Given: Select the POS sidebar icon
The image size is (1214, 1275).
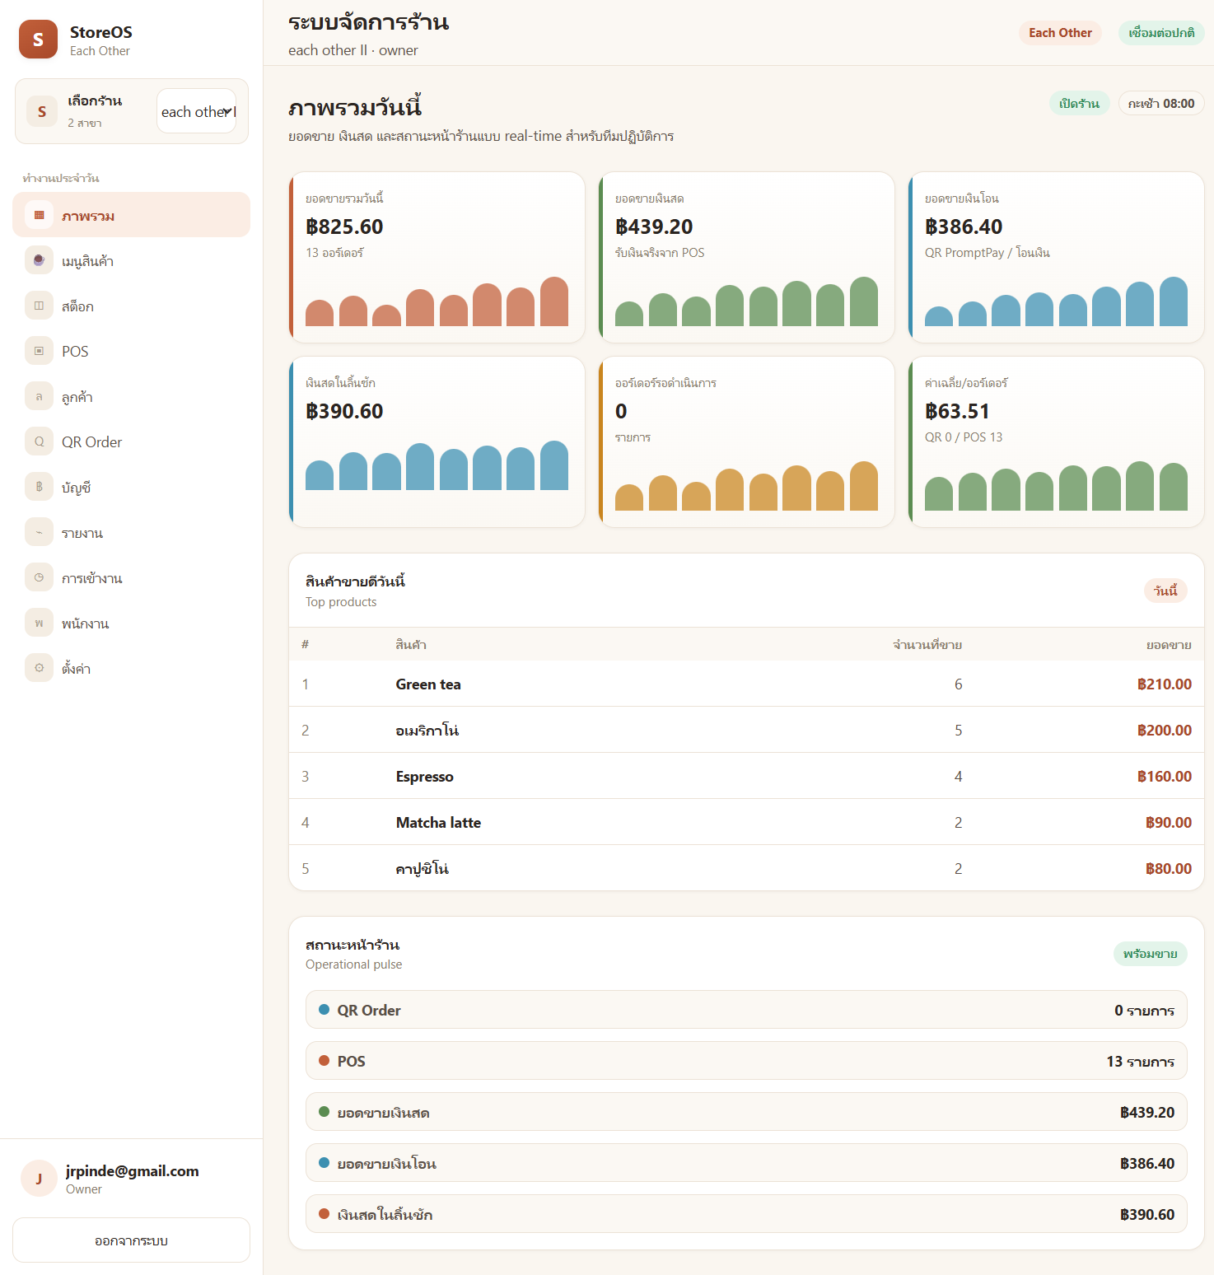Looking at the screenshot, I should coord(39,351).
